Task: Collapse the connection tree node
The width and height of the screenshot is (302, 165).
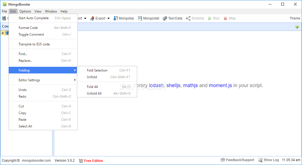Action: (x=2, y=33)
